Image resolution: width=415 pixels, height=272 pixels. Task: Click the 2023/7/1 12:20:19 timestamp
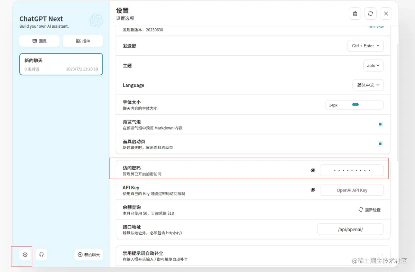tap(82, 69)
